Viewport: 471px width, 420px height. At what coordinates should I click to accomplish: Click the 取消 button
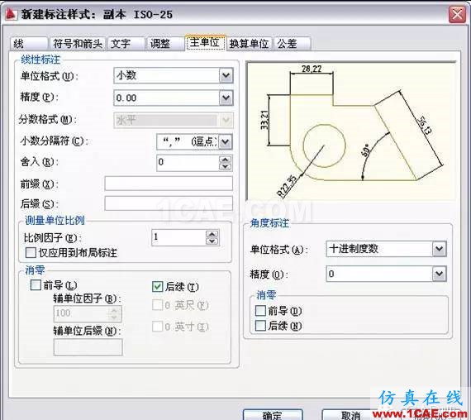point(351,414)
